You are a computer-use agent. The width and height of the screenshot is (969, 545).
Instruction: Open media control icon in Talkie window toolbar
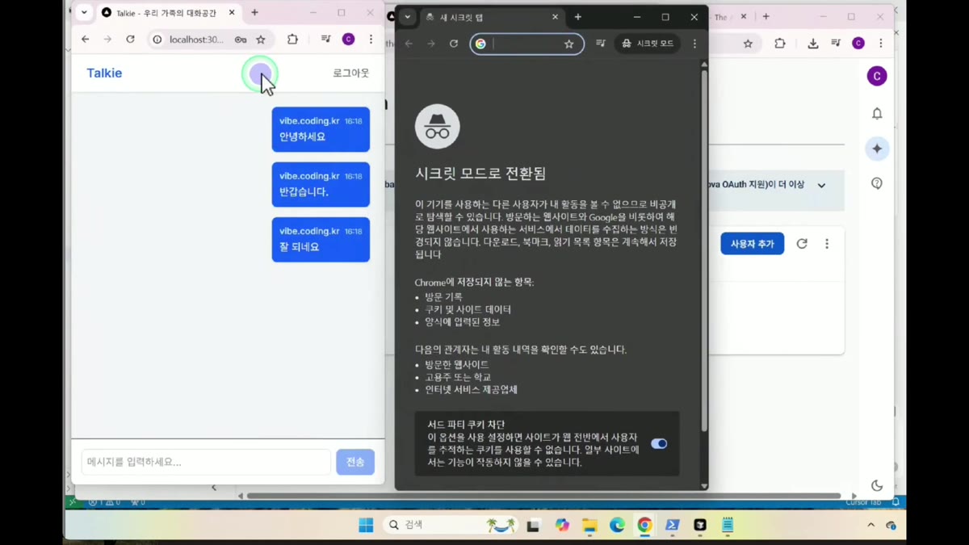(325, 40)
